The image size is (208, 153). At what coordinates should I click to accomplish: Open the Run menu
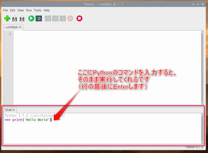pos(29,10)
